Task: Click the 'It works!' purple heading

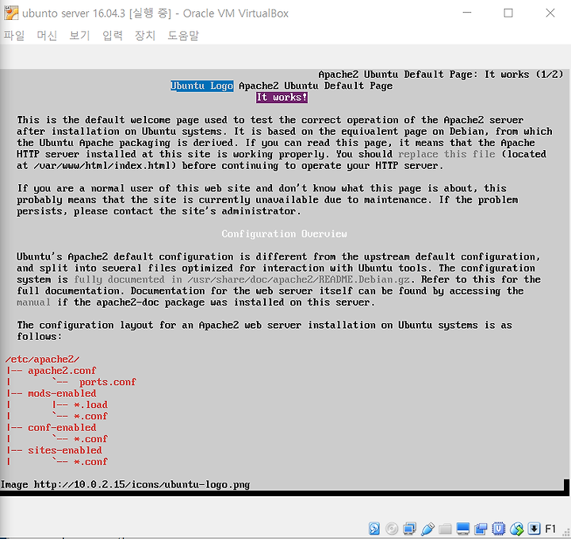Action: click(282, 98)
